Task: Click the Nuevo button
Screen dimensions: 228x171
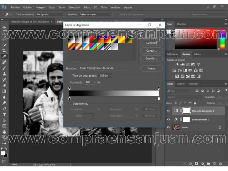Action: click(x=151, y=68)
